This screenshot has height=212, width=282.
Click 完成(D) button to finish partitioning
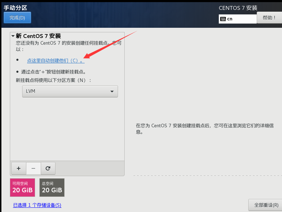[x=17, y=18]
